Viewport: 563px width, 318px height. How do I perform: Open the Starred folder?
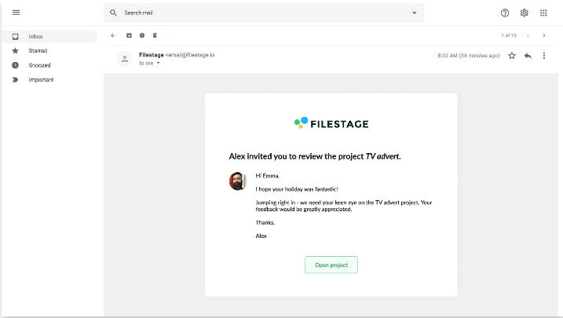38,51
